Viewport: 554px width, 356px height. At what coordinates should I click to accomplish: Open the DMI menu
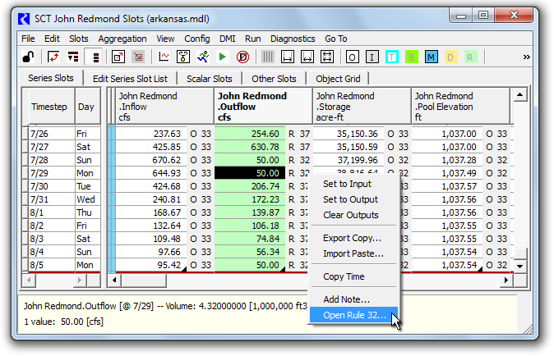227,39
